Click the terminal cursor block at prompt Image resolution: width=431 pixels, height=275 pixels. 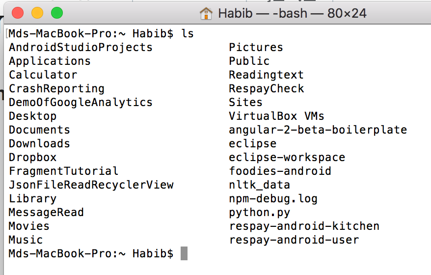[184, 253]
